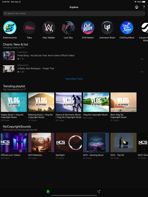Open the 839-track Vlog No Copyright cover
Viewport: 148px width, 197px height.
(96, 102)
